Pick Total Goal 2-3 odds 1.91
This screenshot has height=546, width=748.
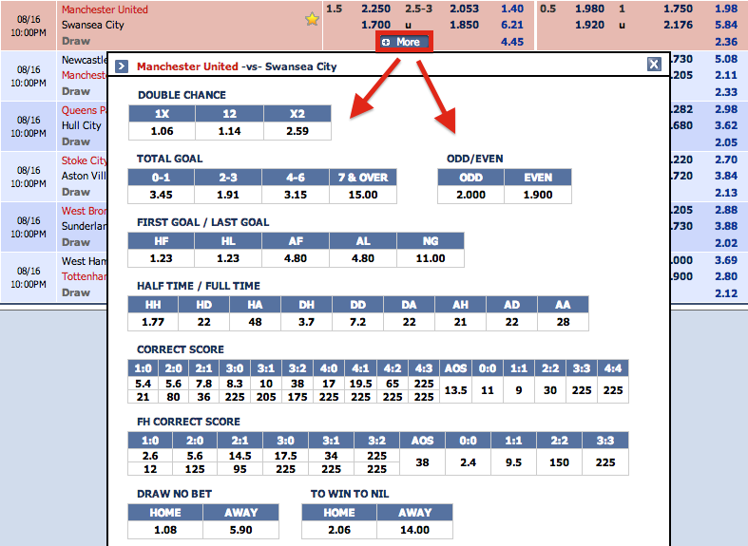coord(228,195)
